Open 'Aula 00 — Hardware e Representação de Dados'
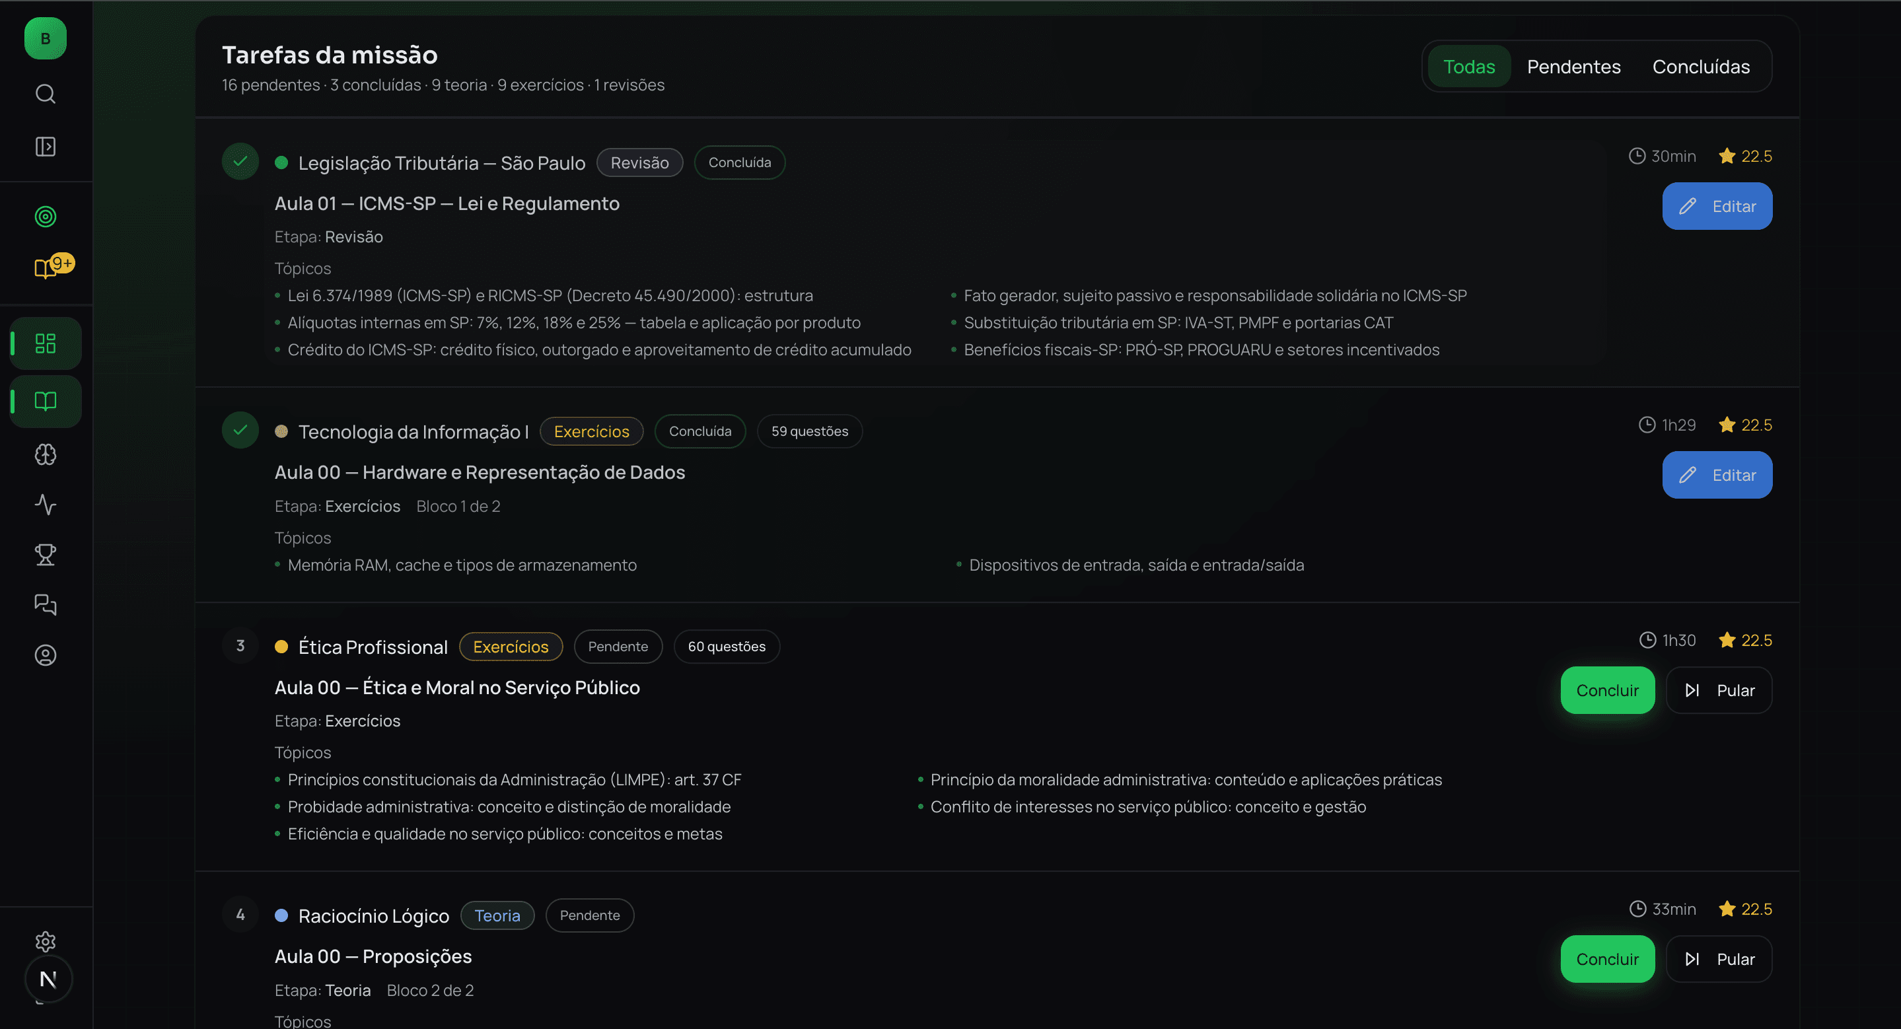The height and width of the screenshot is (1029, 1901). [x=480, y=473]
